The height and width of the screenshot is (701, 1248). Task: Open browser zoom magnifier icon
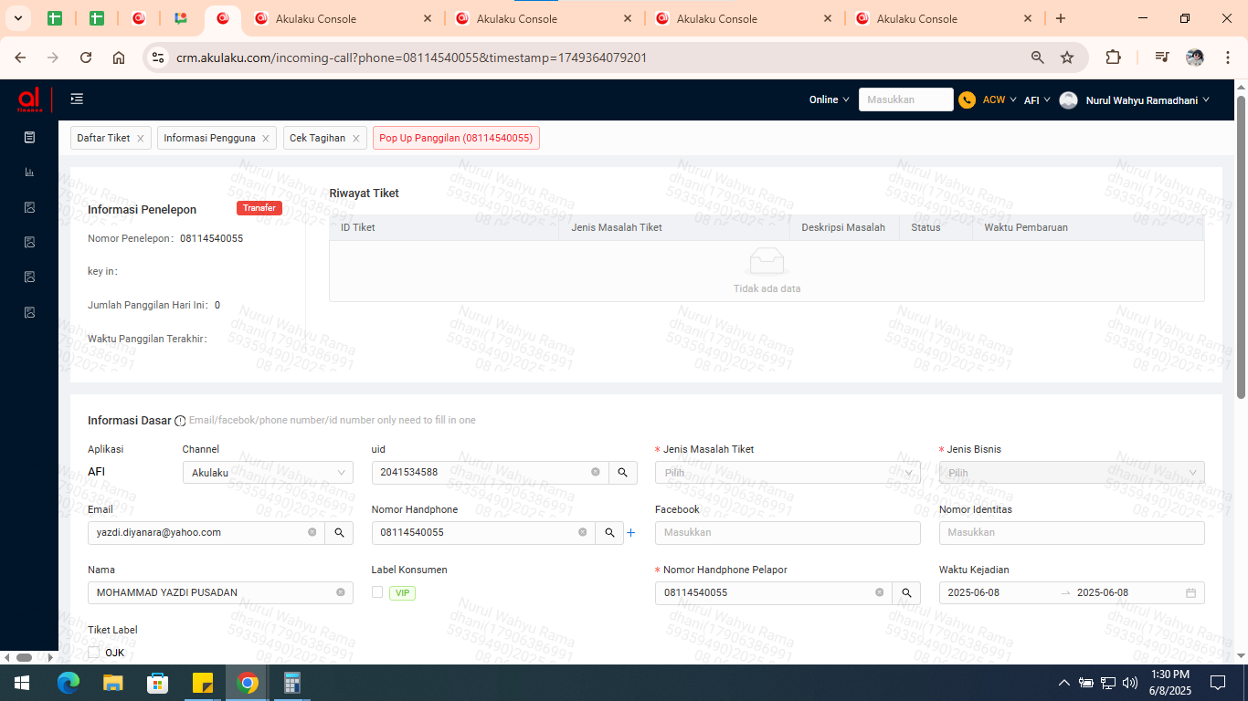[1038, 58]
